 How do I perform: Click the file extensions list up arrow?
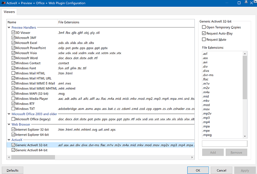[245, 54]
